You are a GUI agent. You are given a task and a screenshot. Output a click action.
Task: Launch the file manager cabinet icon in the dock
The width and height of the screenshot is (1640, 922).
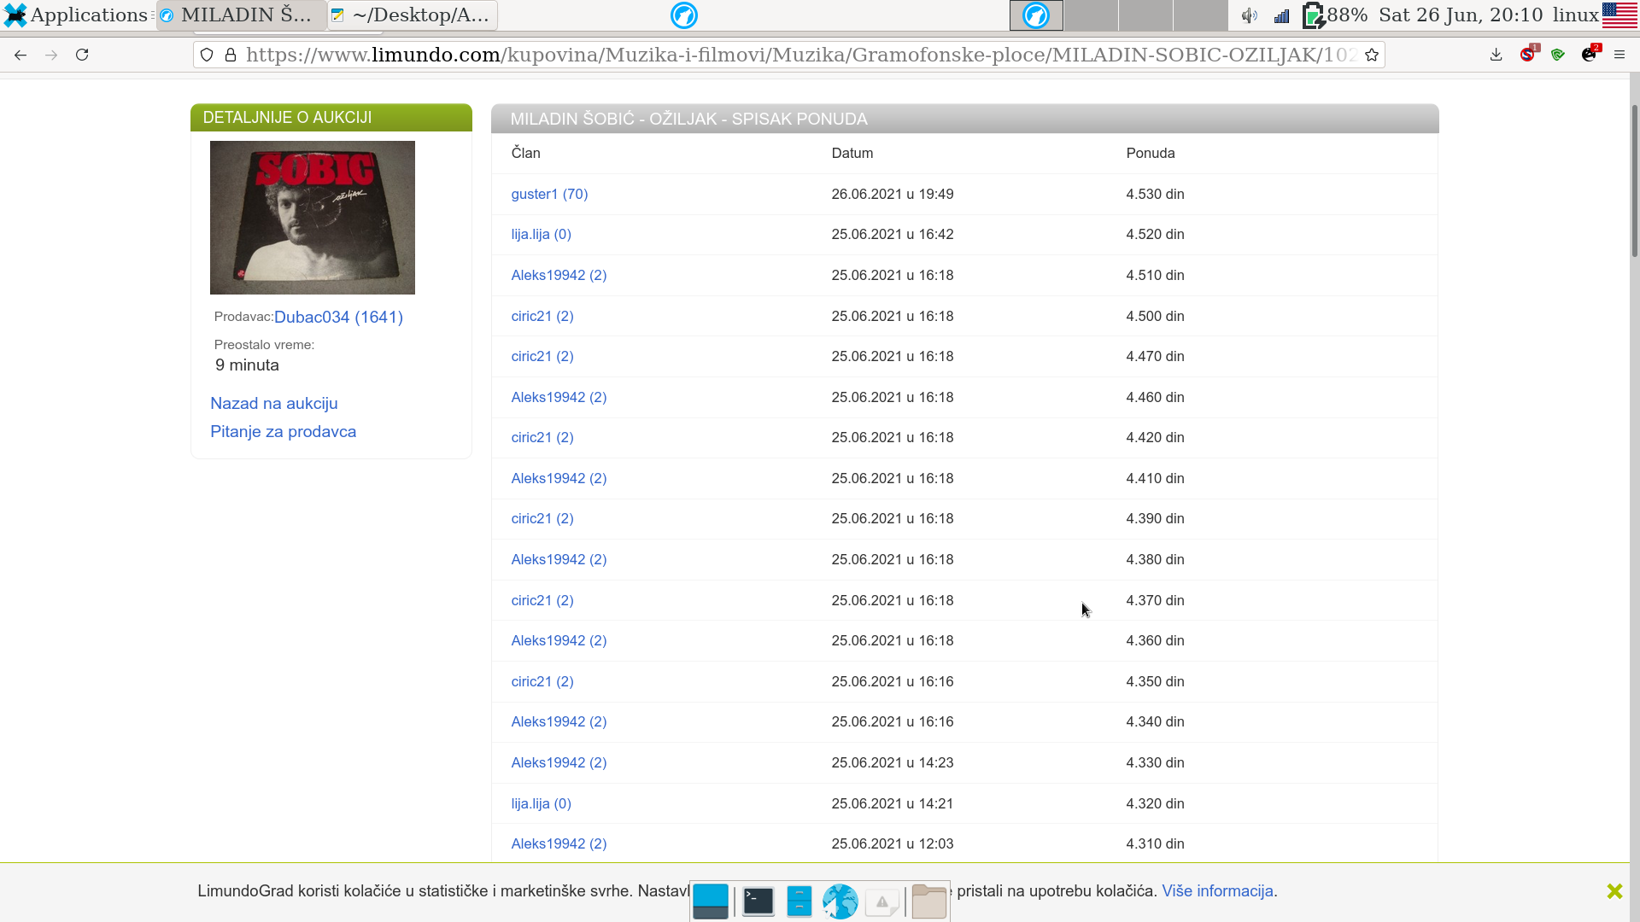[799, 902]
